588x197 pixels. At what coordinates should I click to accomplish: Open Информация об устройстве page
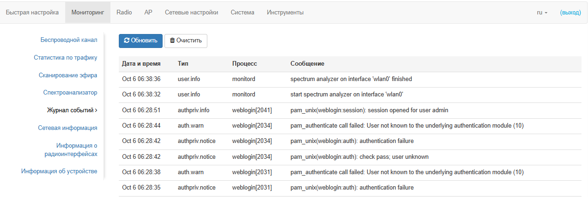[59, 171]
